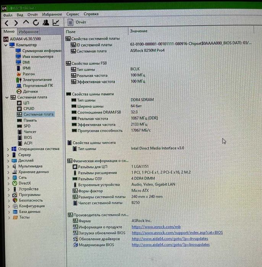Open the Файл menu
The image size is (262, 267).
coord(8,15)
